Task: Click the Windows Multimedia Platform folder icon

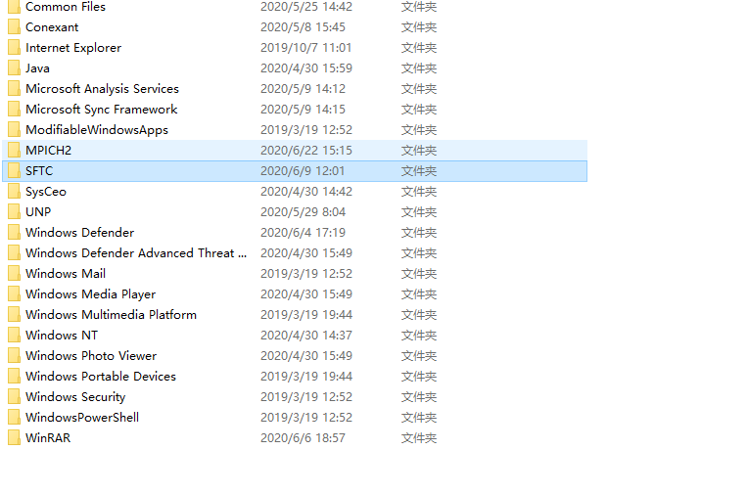Action: coord(15,314)
